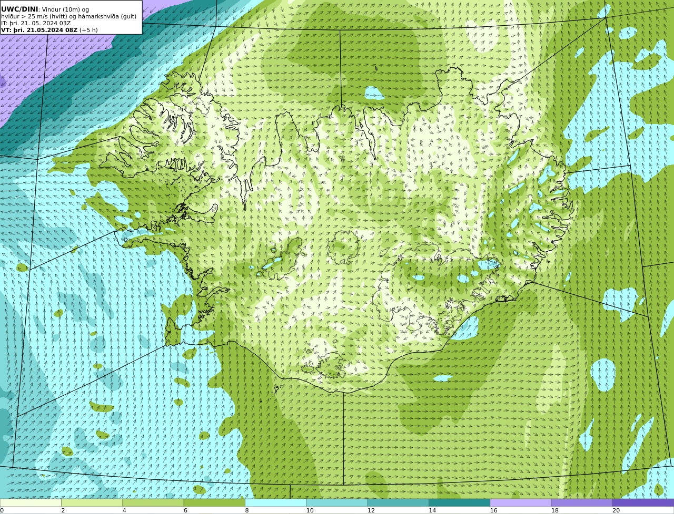Click the scale label "10"
674x514 pixels.
[310, 510]
